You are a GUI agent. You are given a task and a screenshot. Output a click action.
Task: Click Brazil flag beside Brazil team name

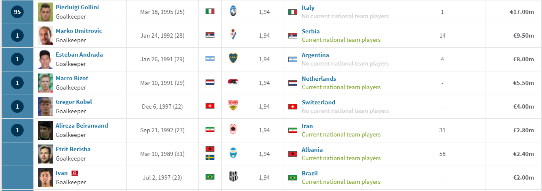pyautogui.click(x=292, y=177)
